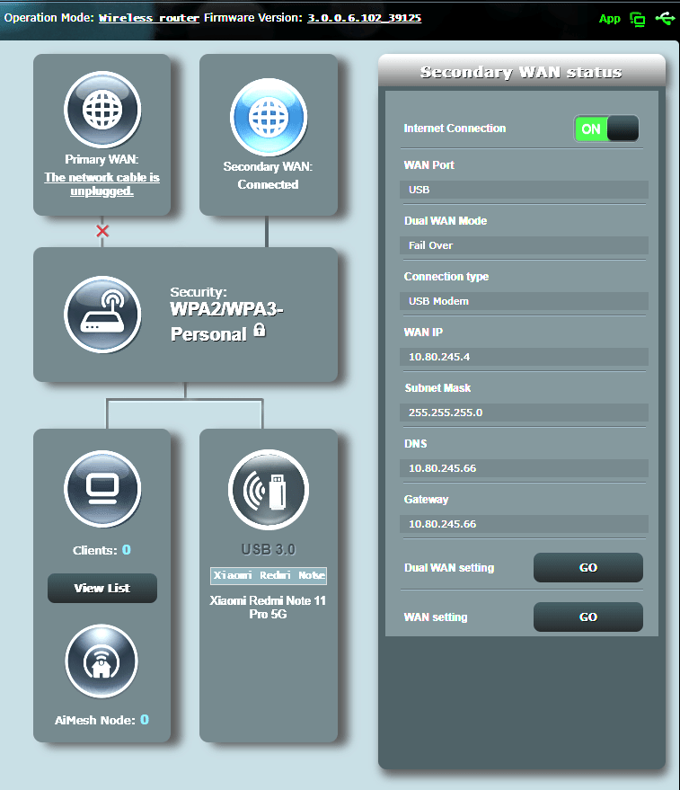
Task: Click the Xiaomi Redmi Note device label
Action: [268, 575]
